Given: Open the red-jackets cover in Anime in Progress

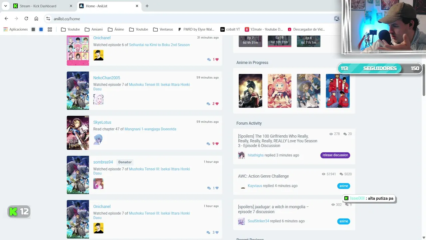Looking at the screenshot, I should tap(338, 91).
